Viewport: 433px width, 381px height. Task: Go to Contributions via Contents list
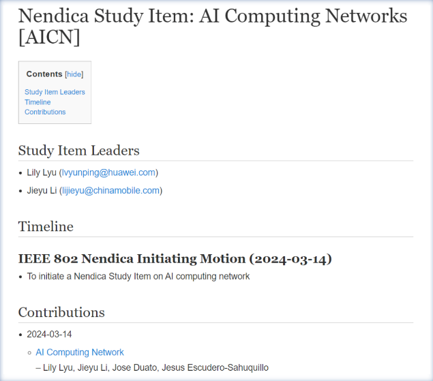(x=45, y=112)
